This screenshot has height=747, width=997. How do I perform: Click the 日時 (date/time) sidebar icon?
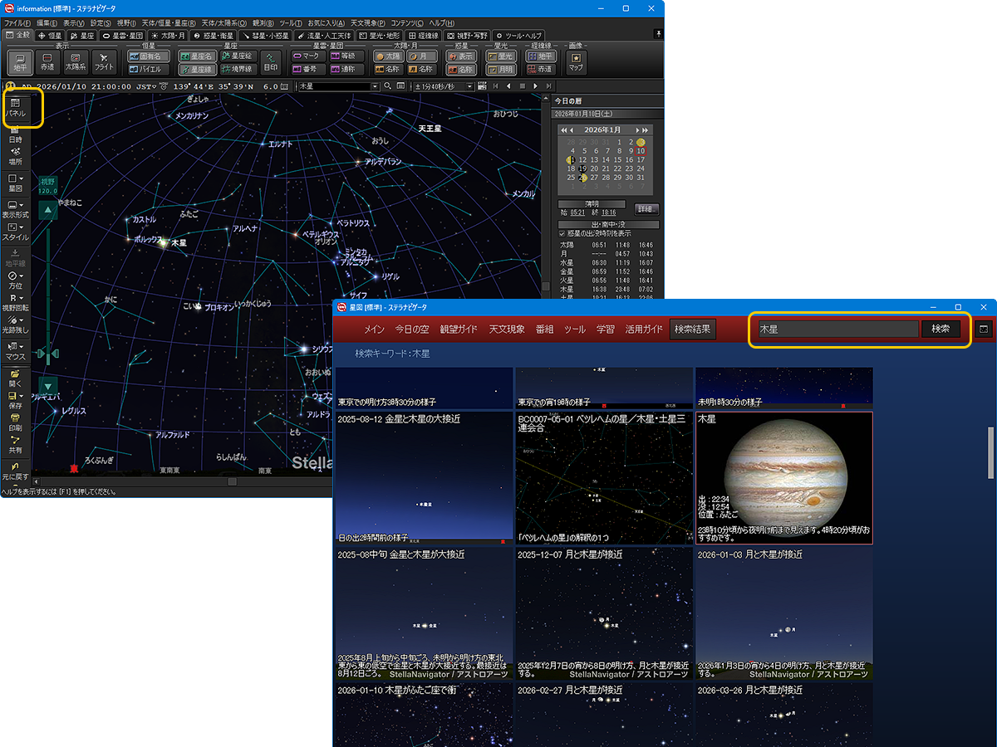point(16,134)
